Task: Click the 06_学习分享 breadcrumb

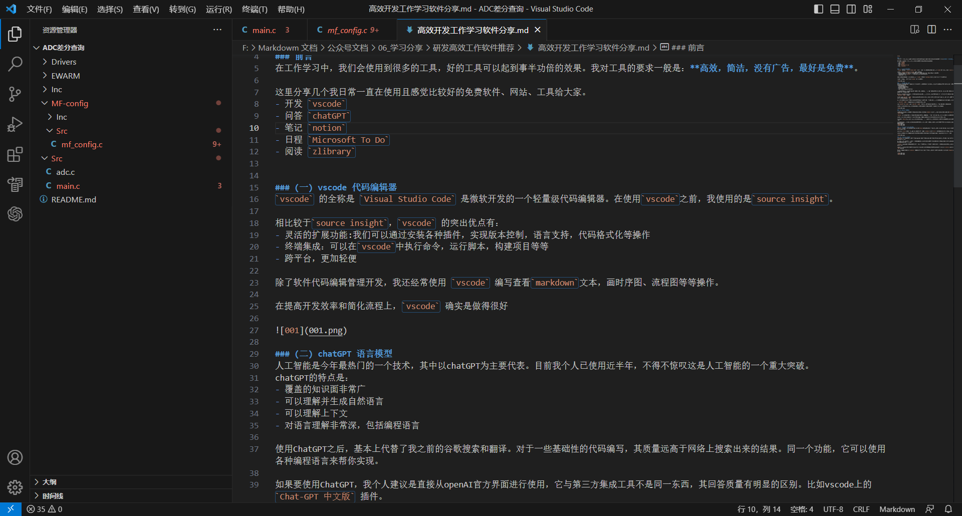Action: pyautogui.click(x=400, y=48)
